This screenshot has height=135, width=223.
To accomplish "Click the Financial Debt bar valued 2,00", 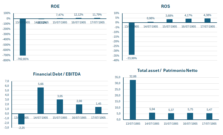I will pos(79,109).
